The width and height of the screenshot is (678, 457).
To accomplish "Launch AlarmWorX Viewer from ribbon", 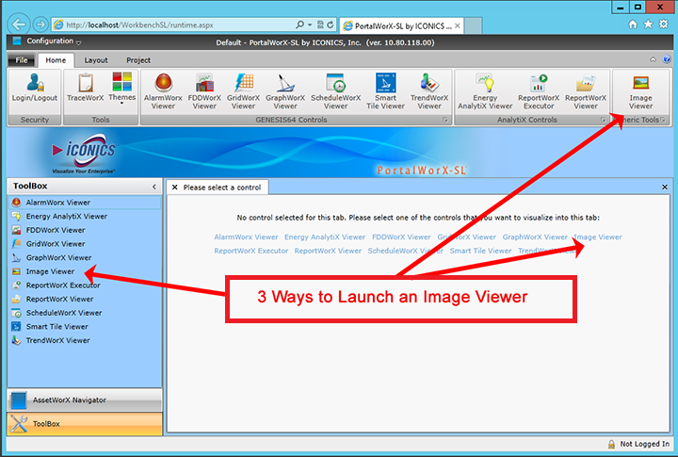I will tap(163, 91).
